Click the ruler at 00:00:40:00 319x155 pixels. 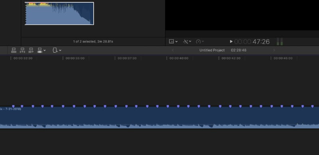(x=179, y=58)
